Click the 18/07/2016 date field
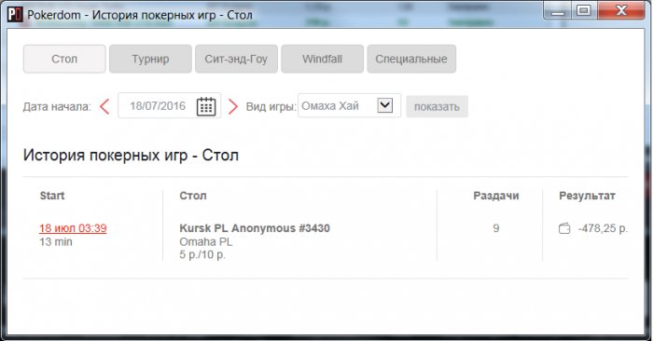 coord(170,105)
